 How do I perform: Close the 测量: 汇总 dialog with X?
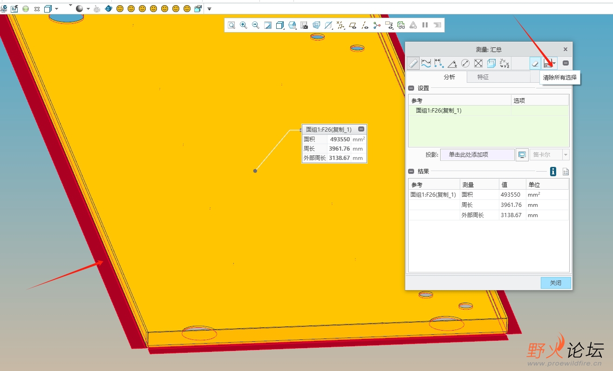pos(565,49)
